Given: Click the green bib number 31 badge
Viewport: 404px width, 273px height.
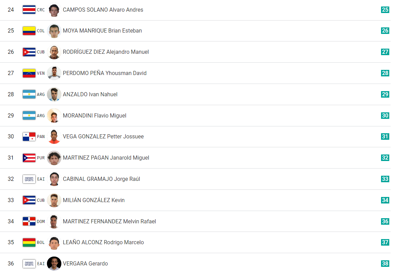Looking at the screenshot, I should (385, 137).
